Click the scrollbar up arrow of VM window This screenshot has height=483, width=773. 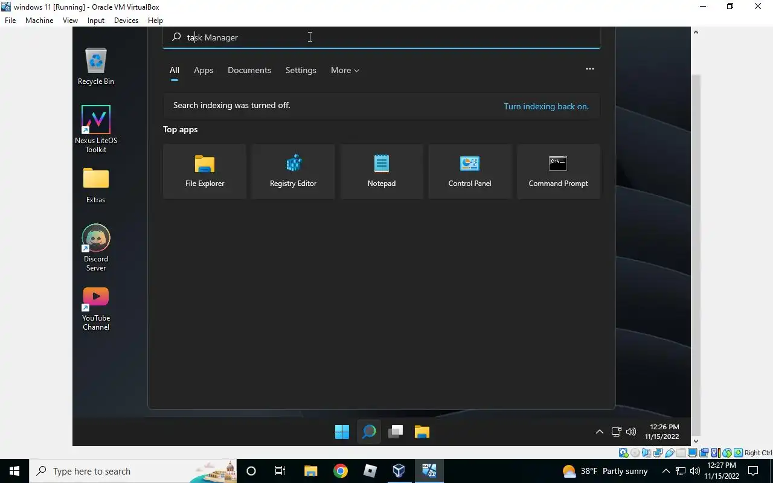click(695, 31)
